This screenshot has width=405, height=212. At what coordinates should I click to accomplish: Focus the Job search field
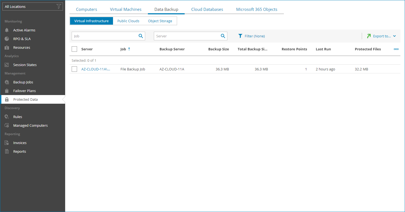click(x=108, y=36)
